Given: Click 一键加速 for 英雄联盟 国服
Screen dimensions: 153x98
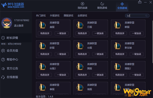Looking at the screenshot, I should [x=99, y=75].
